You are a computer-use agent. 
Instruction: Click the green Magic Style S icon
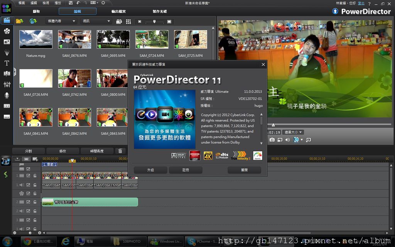pos(5,174)
